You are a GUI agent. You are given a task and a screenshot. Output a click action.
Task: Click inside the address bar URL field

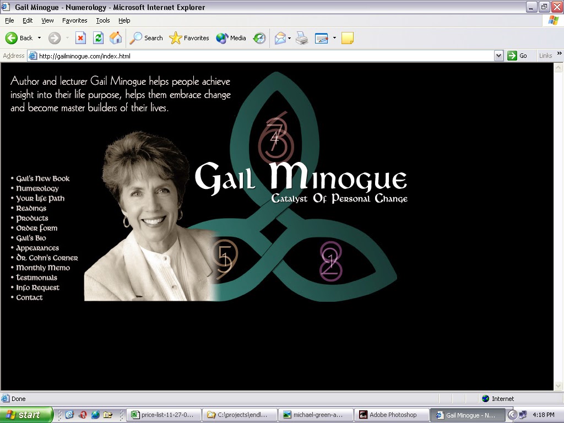[264, 56]
